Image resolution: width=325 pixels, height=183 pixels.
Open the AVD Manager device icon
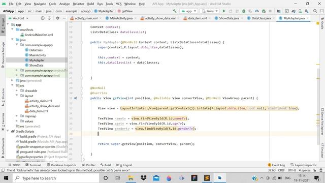tap(300, 11)
